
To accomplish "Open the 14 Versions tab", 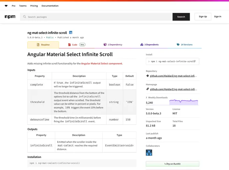I will click(x=184, y=45).
